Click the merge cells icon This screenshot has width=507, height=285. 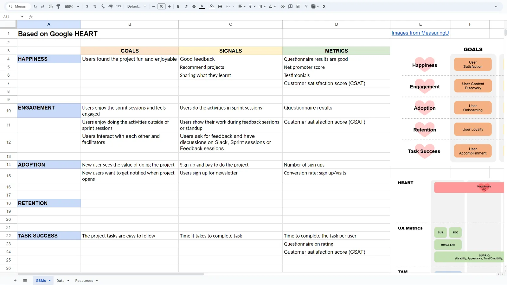(x=228, y=6)
